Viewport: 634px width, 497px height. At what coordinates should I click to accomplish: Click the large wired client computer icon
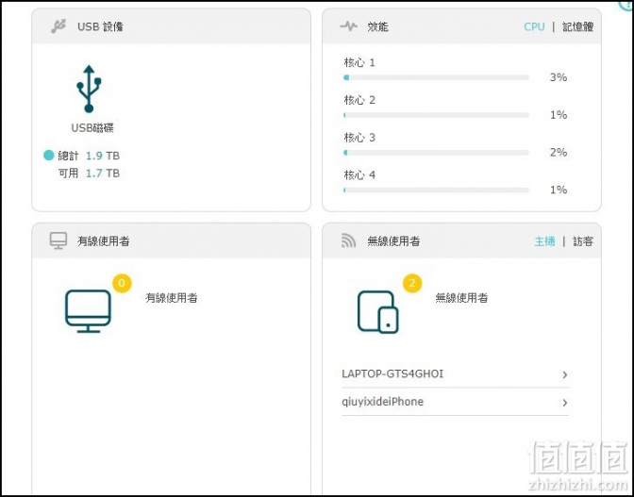click(x=88, y=311)
